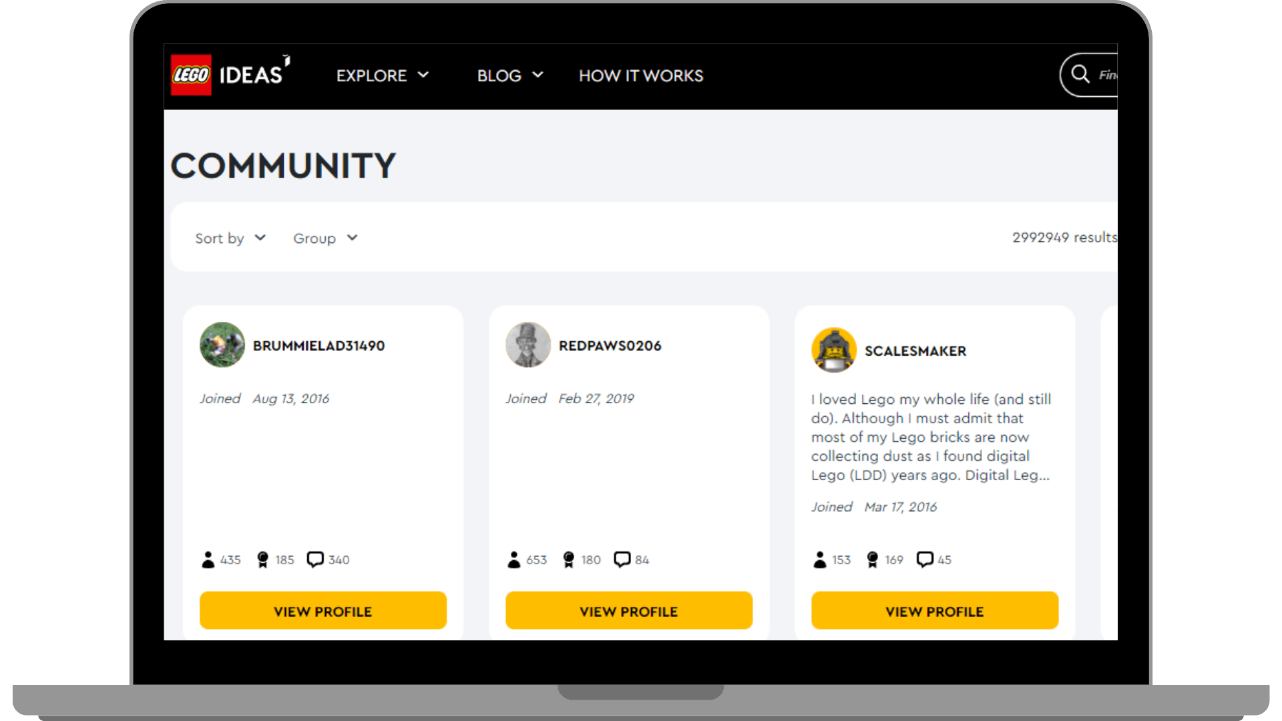View BRUMMIELAD31490's profile
This screenshot has height=721, width=1282.
point(323,610)
